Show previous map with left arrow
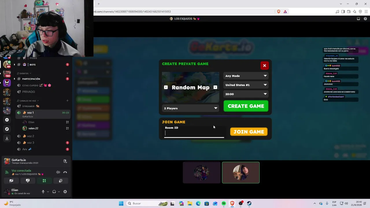Image resolution: width=370 pixels, height=208 pixels. coord(166,87)
